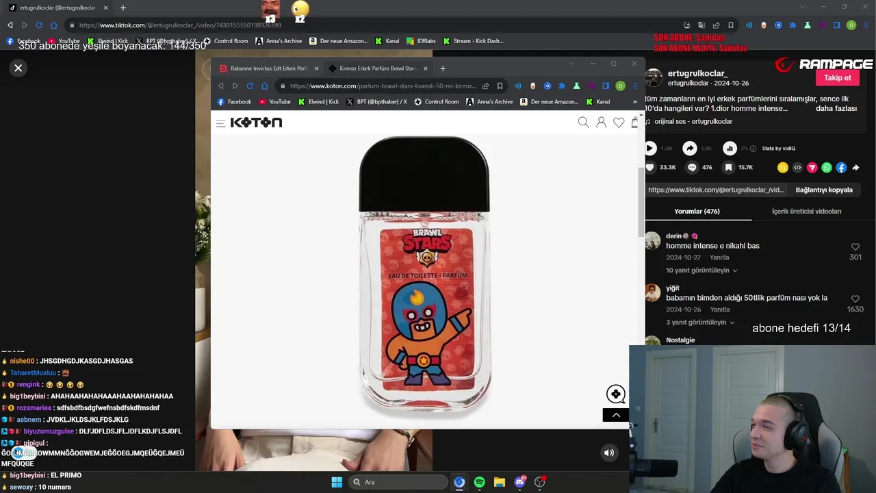Follow with Takip et button
The image size is (876, 493).
tap(837, 78)
